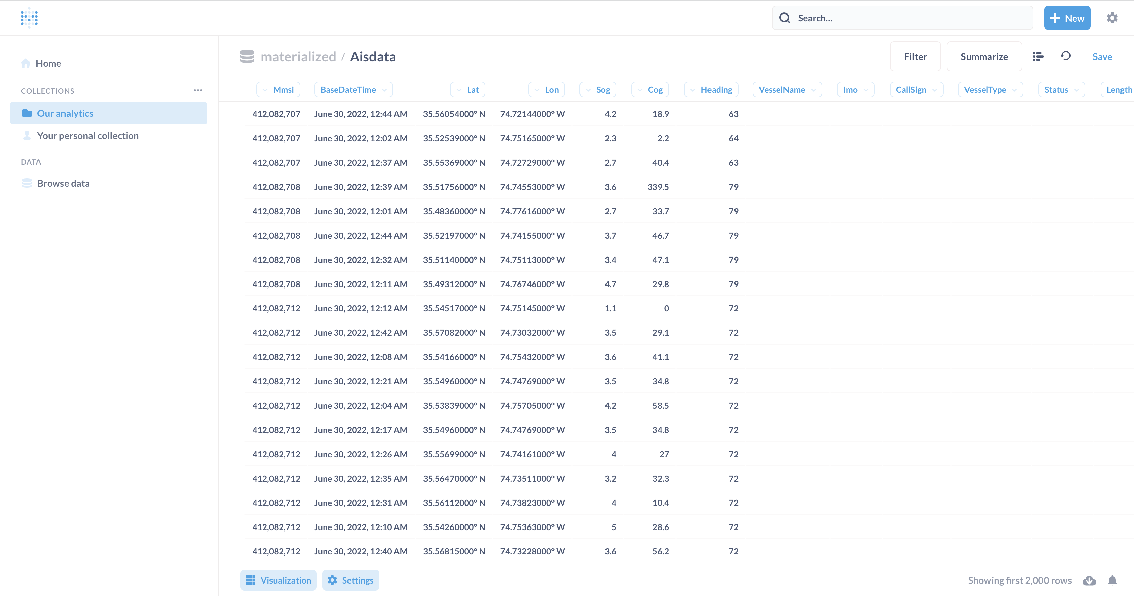1134x596 pixels.
Task: Open the settings gear in top bar
Action: [1112, 18]
